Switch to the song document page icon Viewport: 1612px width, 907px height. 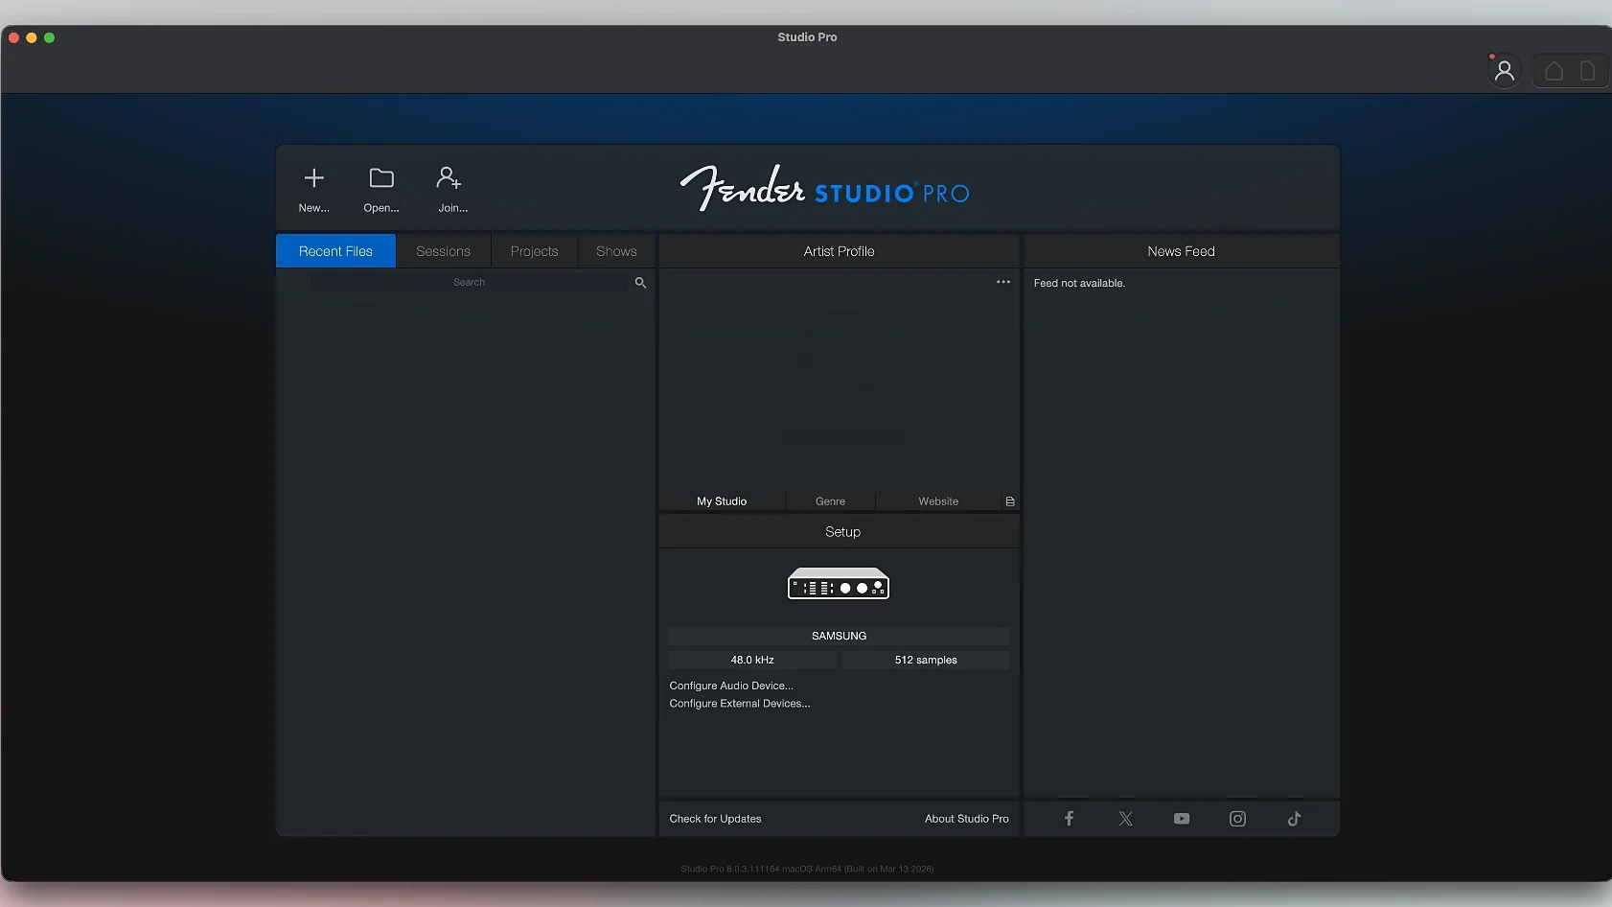(x=1587, y=71)
